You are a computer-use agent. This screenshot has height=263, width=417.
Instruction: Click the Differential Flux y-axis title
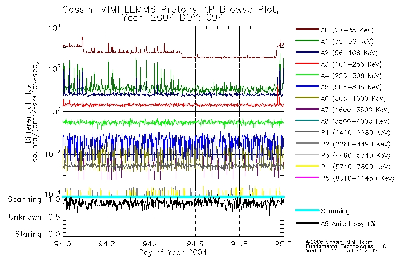[x=29, y=113]
